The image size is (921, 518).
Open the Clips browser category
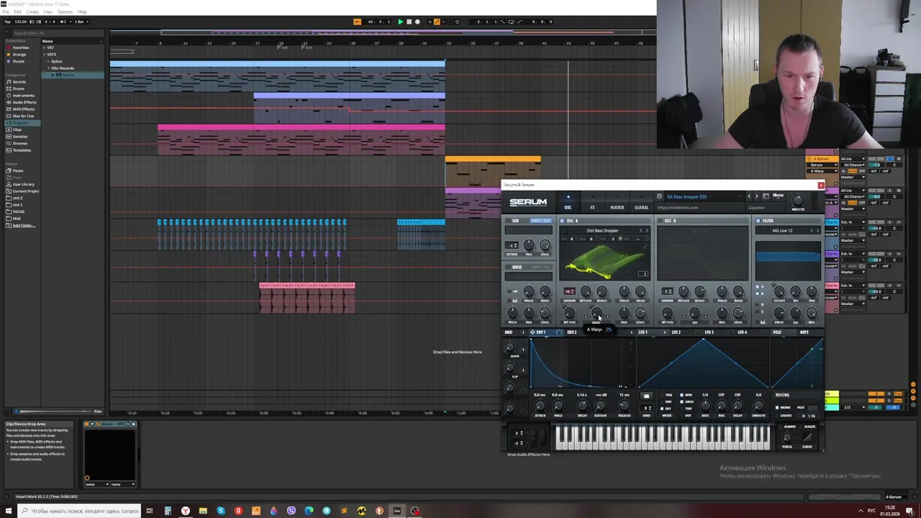click(x=16, y=129)
